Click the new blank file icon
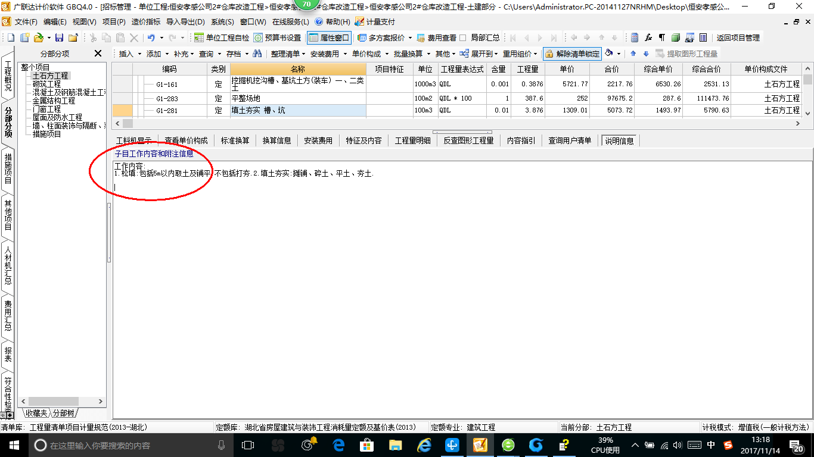 pos(11,37)
